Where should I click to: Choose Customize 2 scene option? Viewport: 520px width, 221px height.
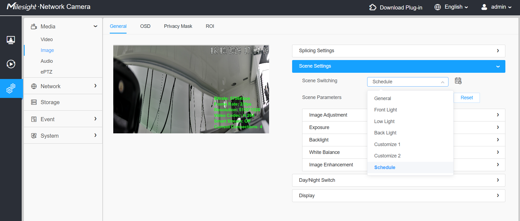[x=410, y=156]
